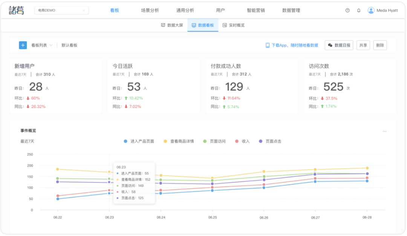Open the 电商DEMO project dropdown

61,11
